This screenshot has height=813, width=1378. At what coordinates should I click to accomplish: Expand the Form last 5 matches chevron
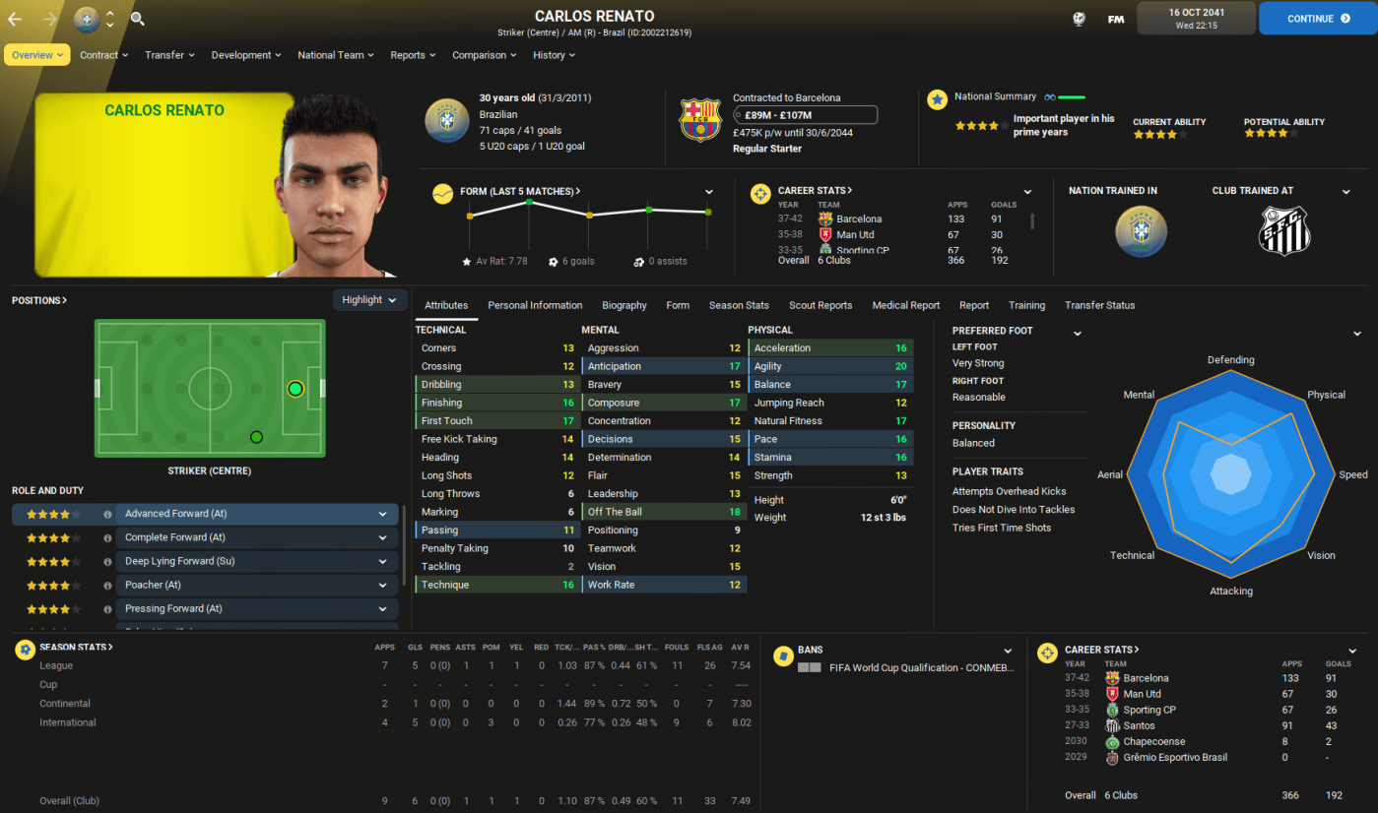point(709,191)
